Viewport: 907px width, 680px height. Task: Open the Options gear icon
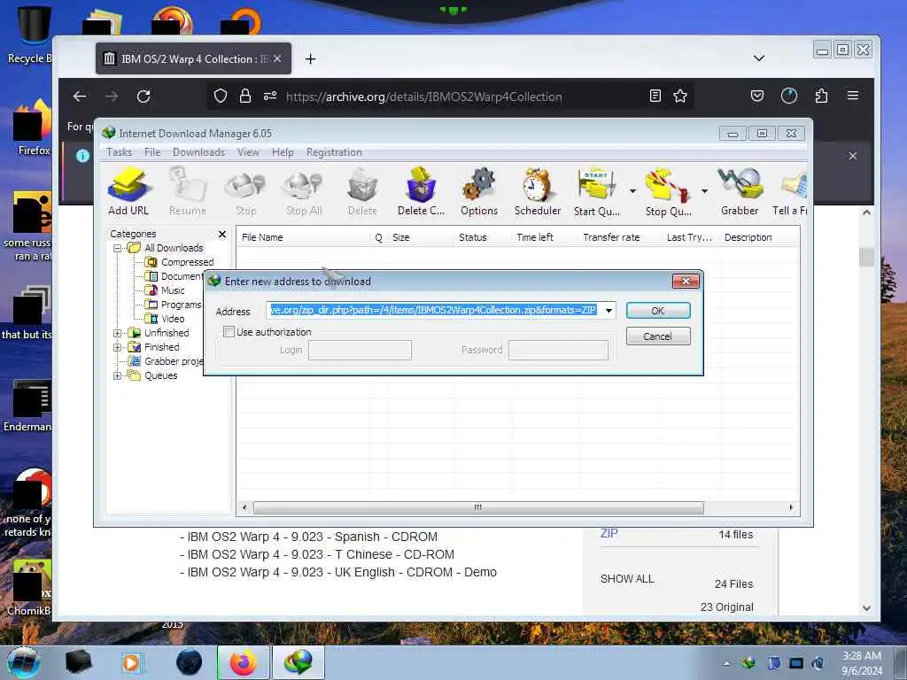click(479, 191)
